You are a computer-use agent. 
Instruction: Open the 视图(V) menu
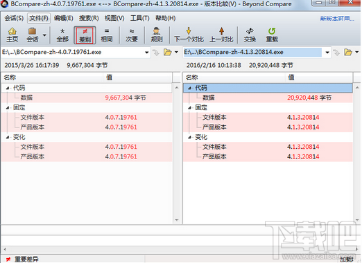[114, 18]
